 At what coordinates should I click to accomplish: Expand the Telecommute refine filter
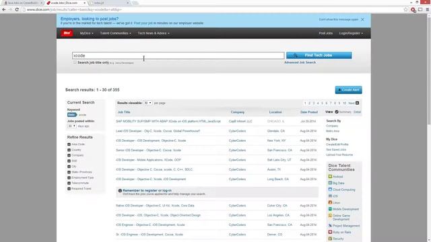click(x=69, y=183)
